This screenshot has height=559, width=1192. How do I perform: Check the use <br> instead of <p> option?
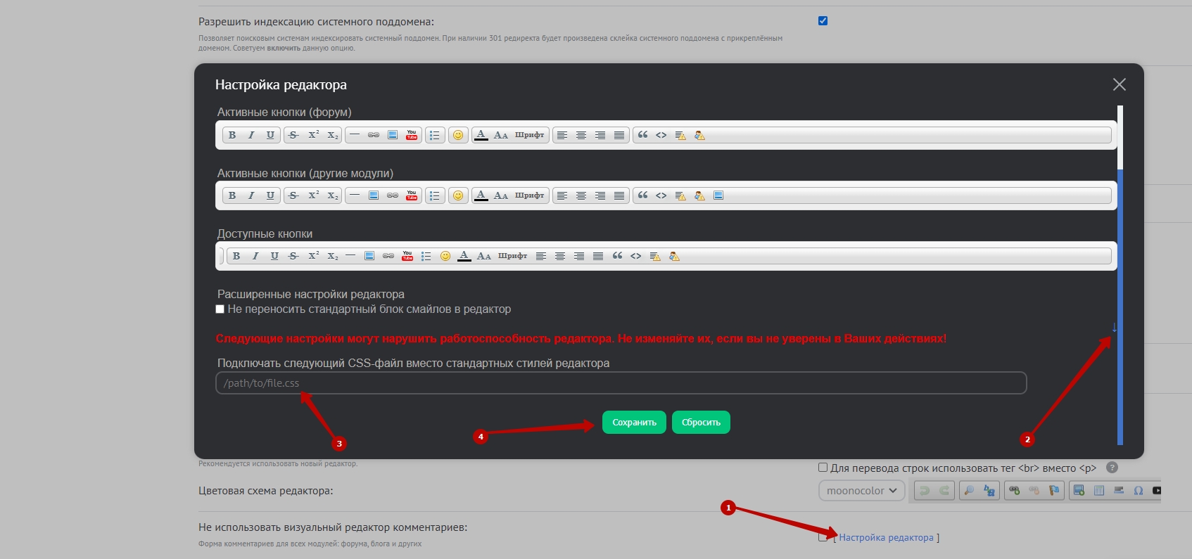click(823, 468)
